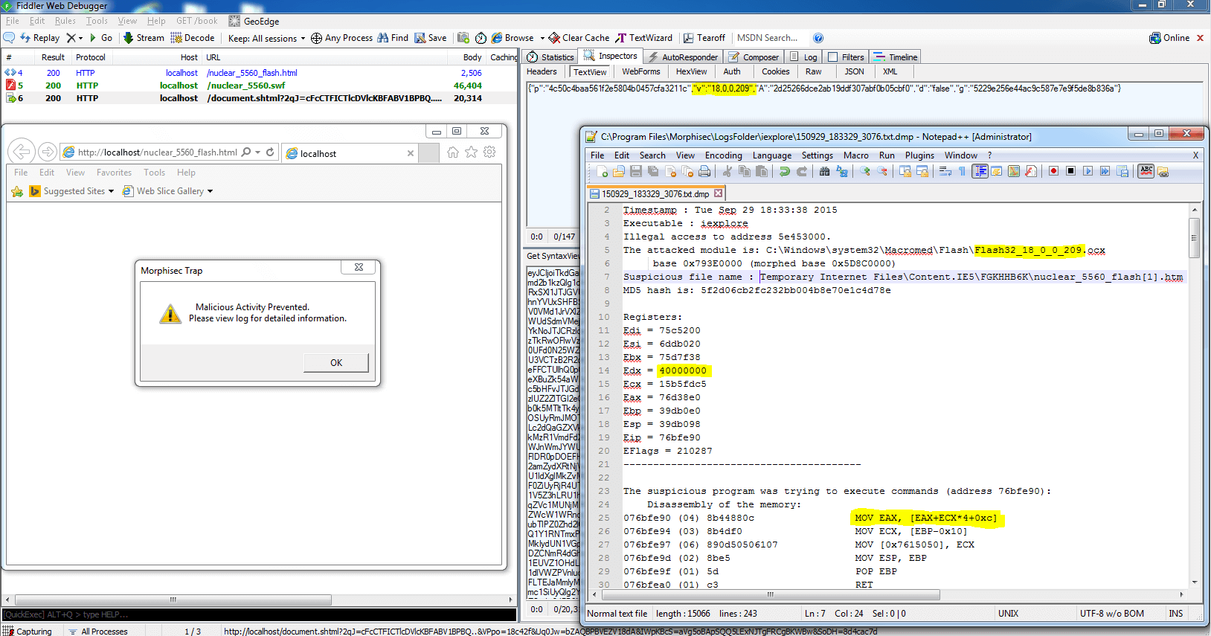Open Timeline tab
The image size is (1211, 636).
896,57
